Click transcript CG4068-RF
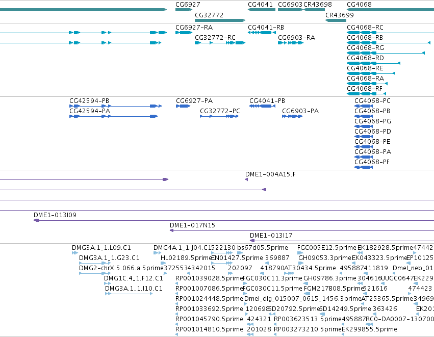Viewport: 434px width, 337px height. point(364,89)
